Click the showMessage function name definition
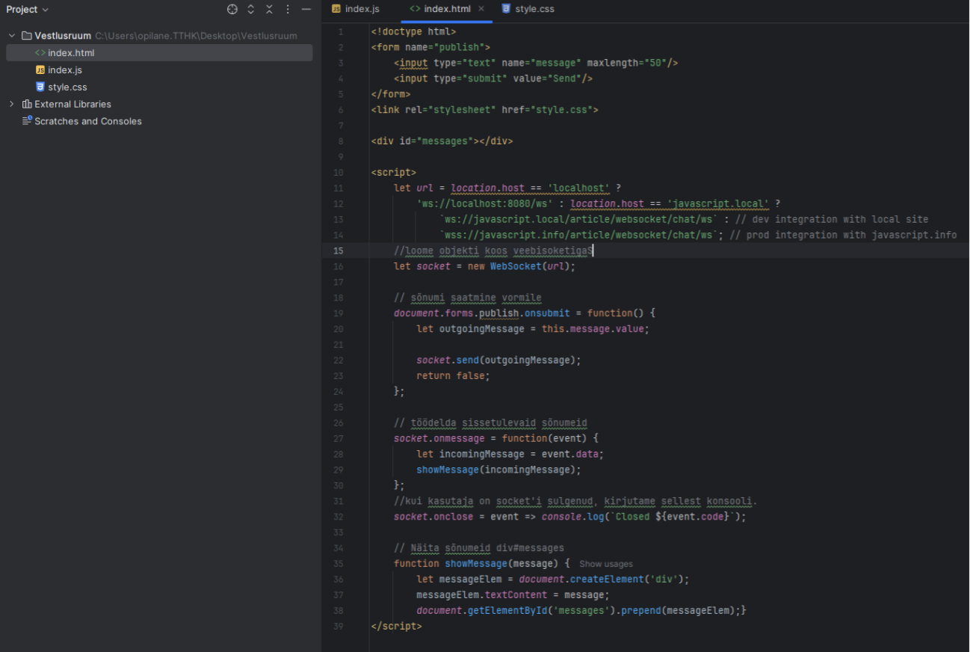The image size is (970, 652). 476,563
